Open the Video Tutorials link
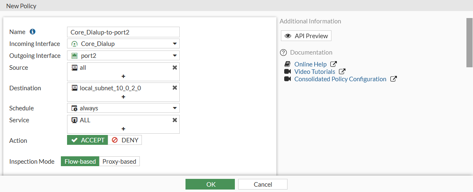This screenshot has height=192, width=473. [x=315, y=71]
